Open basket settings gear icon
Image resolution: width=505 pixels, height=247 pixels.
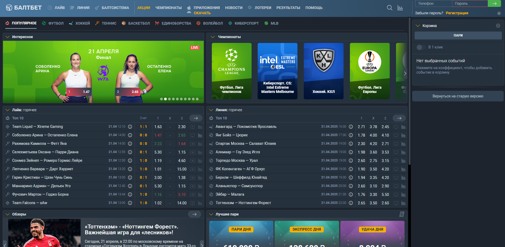(x=498, y=26)
